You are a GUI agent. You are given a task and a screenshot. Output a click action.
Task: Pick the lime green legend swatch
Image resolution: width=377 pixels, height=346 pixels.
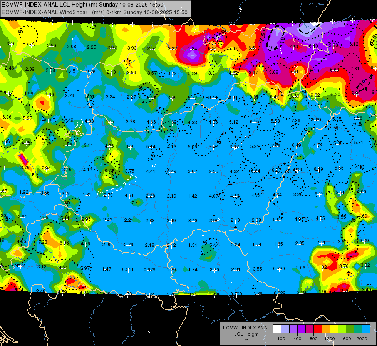point(342,329)
